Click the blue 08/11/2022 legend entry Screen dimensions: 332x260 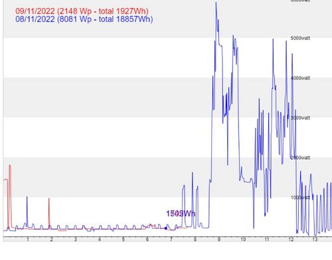click(84, 19)
